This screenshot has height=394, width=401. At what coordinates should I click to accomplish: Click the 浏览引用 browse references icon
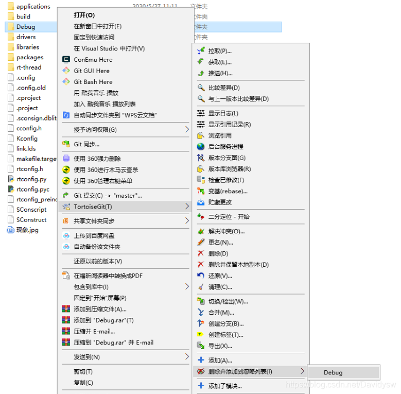[201, 135]
